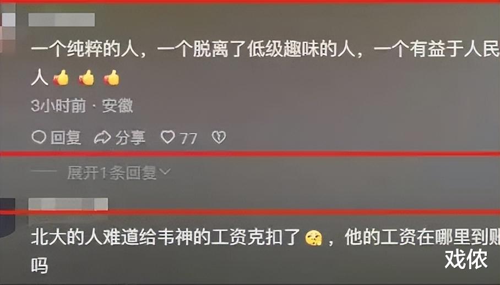Click the first thumbs-up emoji
500x285 pixels.
click(61, 78)
